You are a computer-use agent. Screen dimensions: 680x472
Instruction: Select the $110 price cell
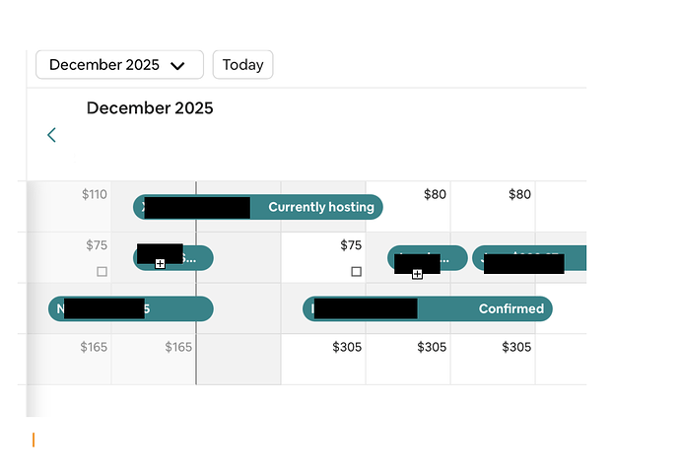pos(95,195)
